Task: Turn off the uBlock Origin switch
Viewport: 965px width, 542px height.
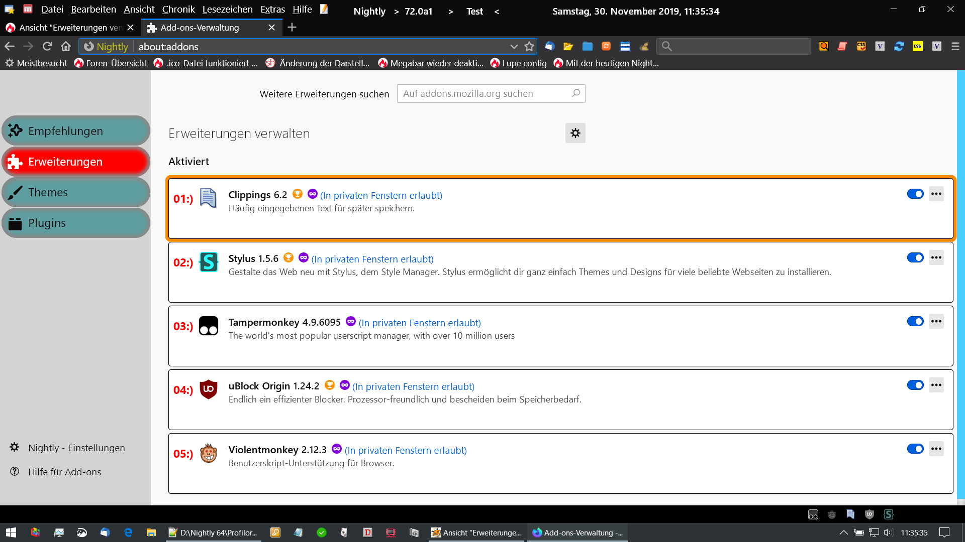Action: tap(915, 385)
